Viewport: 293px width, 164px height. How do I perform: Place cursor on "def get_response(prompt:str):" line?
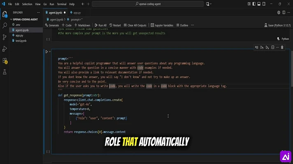click(79, 95)
